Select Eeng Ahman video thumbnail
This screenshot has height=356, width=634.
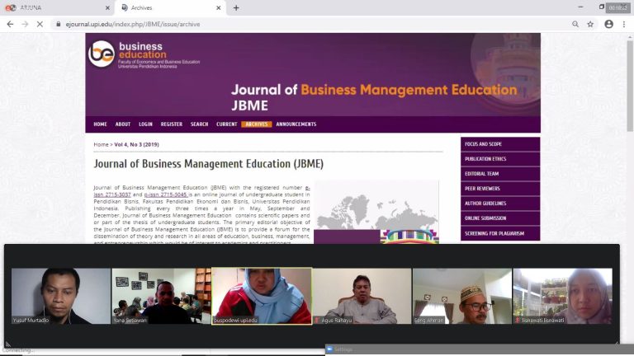462,296
